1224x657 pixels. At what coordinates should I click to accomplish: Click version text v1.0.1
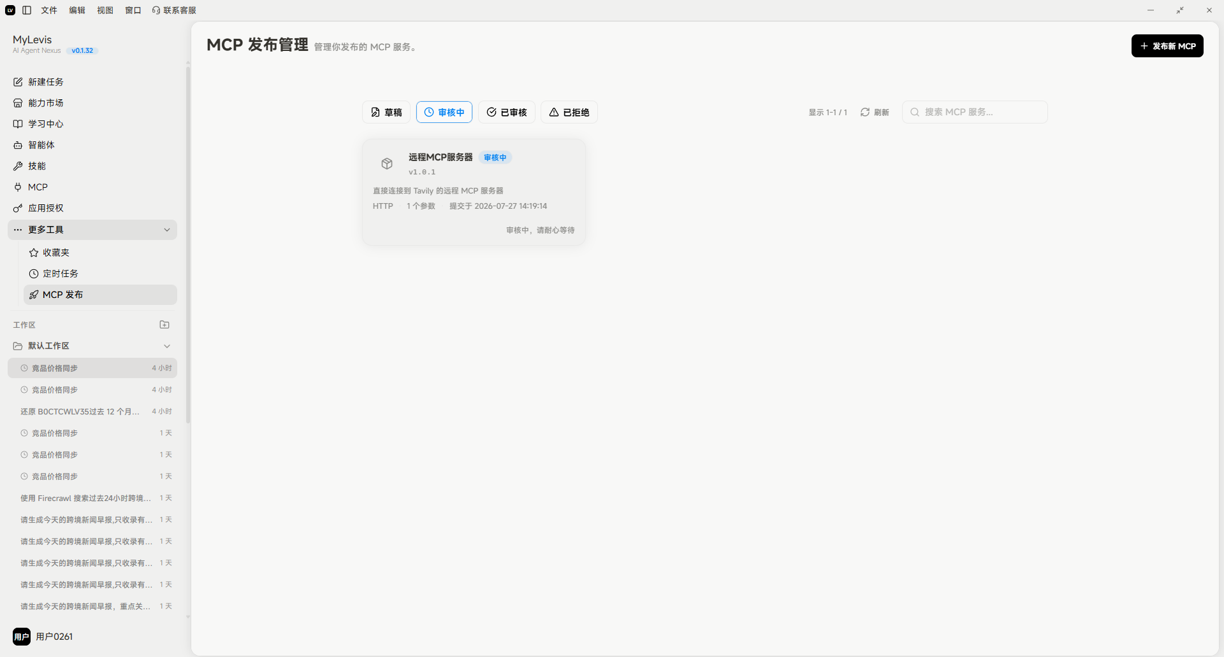(x=422, y=172)
